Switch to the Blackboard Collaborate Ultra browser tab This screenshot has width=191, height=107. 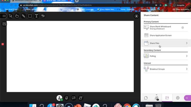(x=26, y=1)
